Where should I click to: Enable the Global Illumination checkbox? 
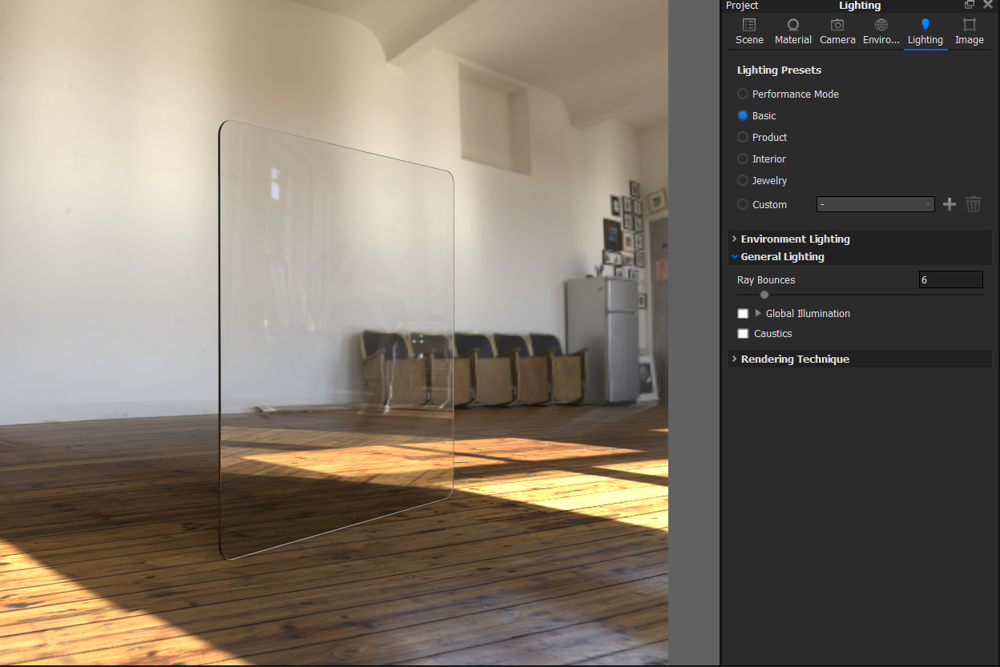[x=743, y=313]
